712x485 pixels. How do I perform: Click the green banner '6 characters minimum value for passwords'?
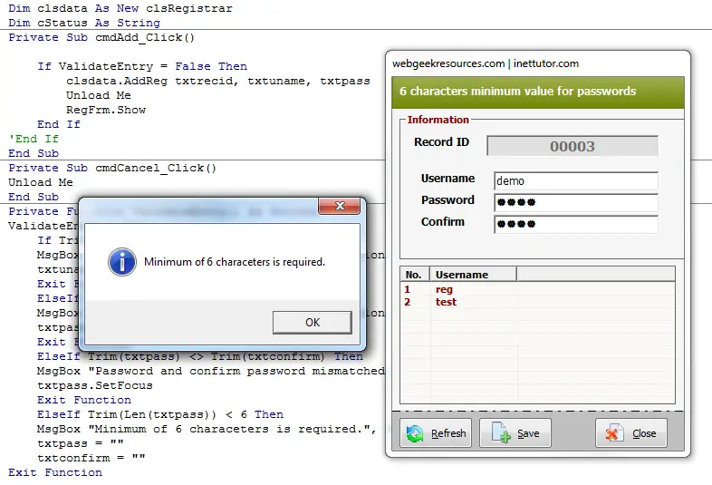[x=538, y=92]
